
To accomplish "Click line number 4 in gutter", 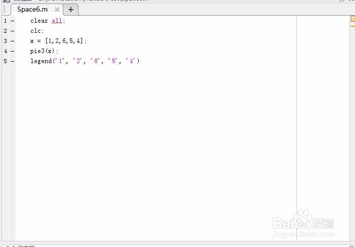I will pos(5,51).
